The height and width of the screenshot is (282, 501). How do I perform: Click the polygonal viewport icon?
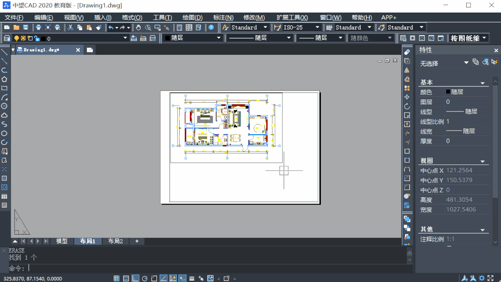pyautogui.click(x=422, y=39)
